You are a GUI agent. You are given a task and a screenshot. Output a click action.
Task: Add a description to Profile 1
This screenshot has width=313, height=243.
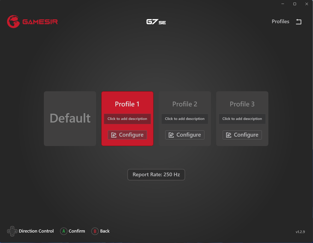[127, 119]
